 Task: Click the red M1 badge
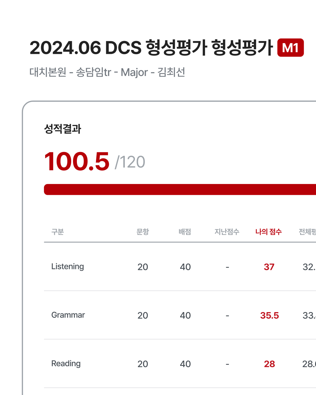click(291, 48)
